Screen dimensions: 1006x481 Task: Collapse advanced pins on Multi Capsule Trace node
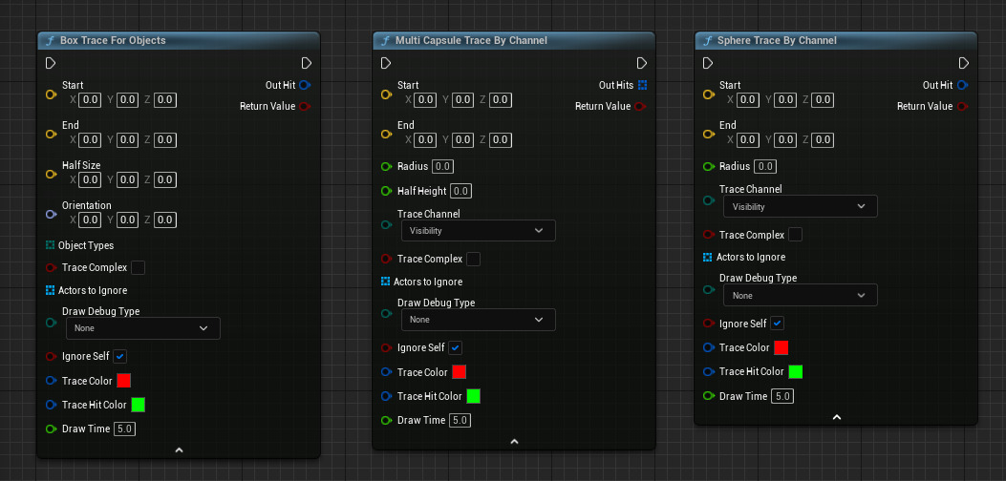click(x=514, y=442)
